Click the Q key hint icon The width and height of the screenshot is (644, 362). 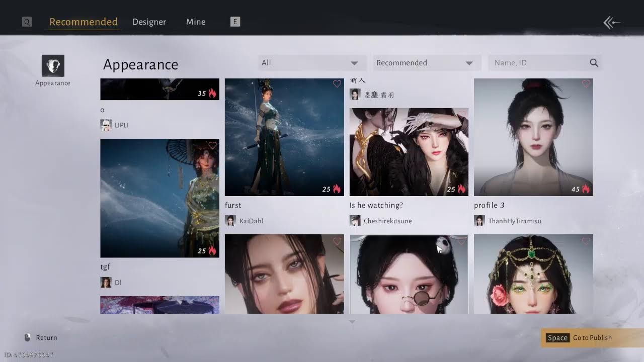(27, 22)
